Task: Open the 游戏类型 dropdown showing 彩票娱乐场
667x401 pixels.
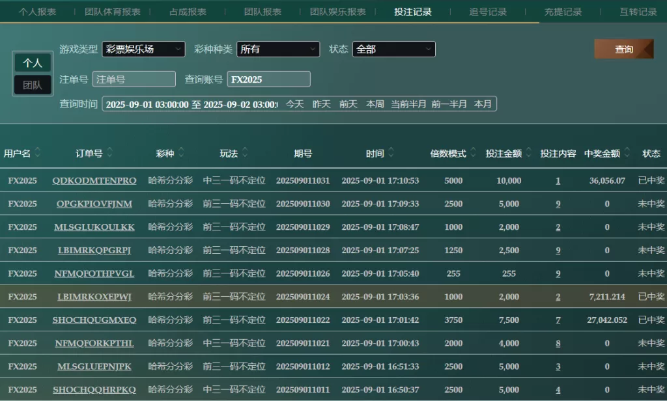Action: click(144, 49)
